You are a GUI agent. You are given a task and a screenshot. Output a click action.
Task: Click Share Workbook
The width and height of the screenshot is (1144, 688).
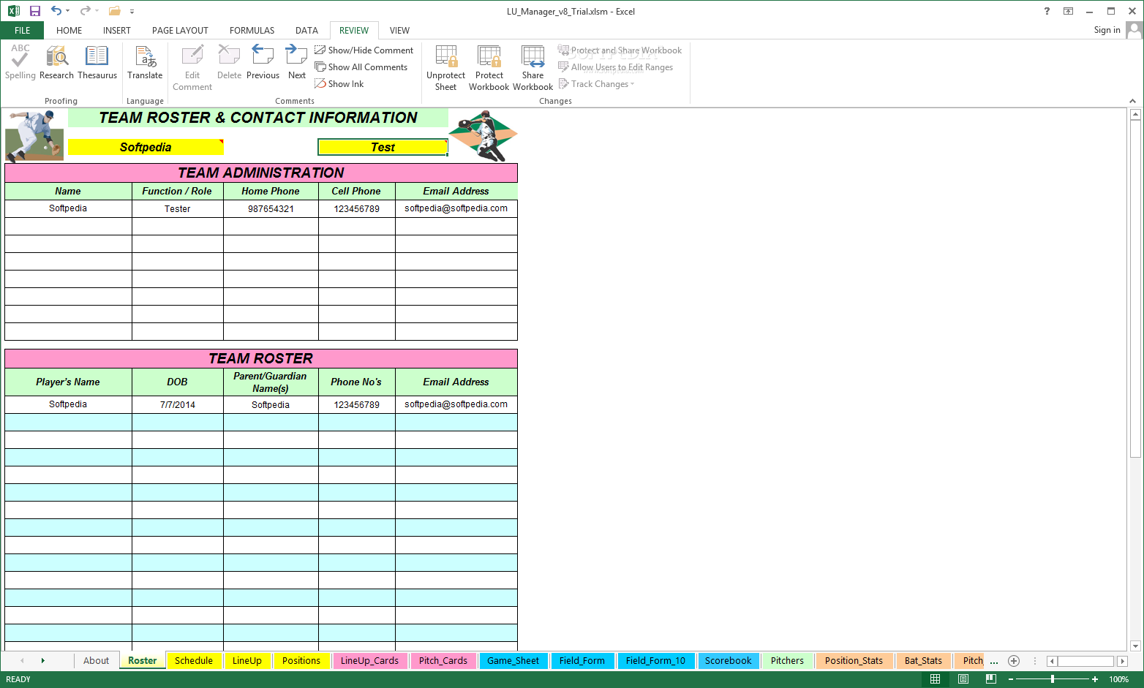533,67
